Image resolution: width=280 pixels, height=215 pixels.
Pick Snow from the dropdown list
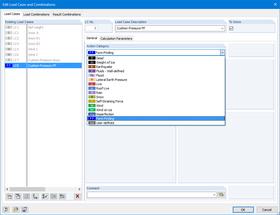[156, 97]
